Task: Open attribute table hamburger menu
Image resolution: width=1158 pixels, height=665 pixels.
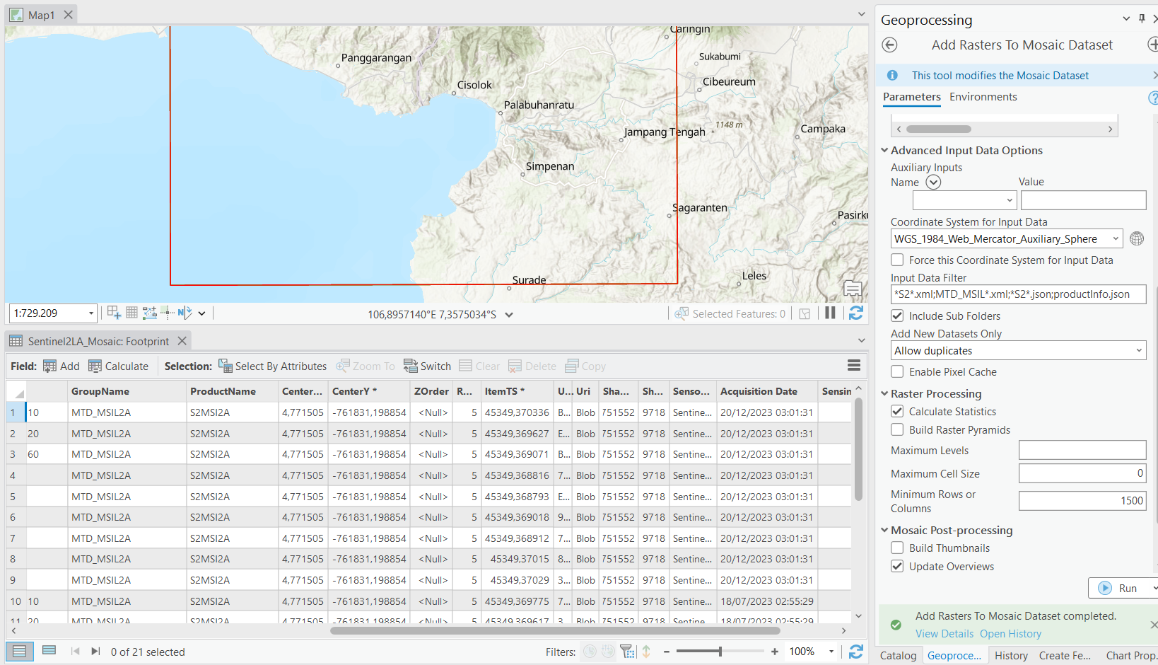Action: pos(853,366)
